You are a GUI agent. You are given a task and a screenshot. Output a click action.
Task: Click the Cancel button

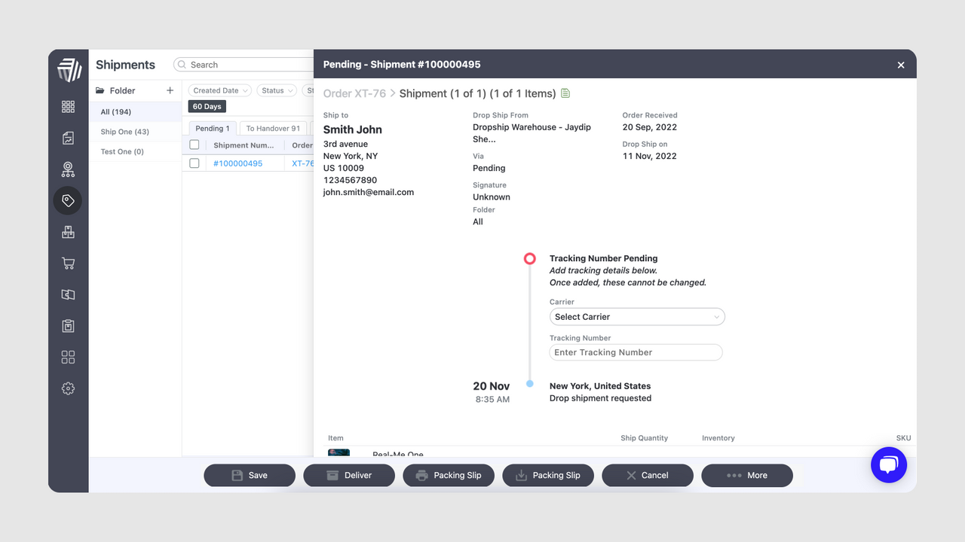pyautogui.click(x=647, y=475)
